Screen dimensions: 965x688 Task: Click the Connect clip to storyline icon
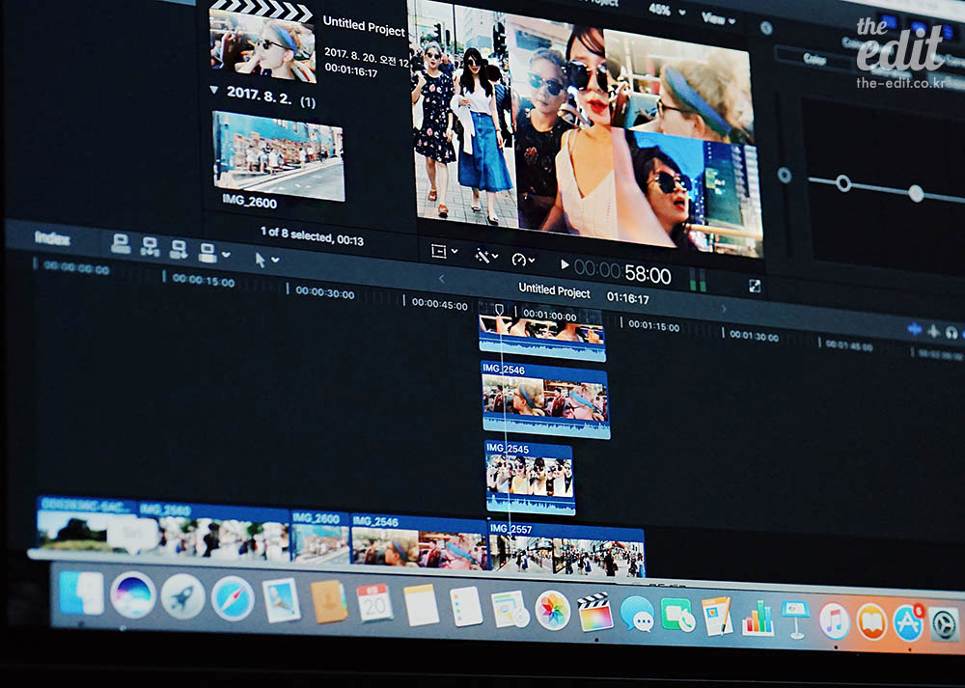tap(121, 244)
